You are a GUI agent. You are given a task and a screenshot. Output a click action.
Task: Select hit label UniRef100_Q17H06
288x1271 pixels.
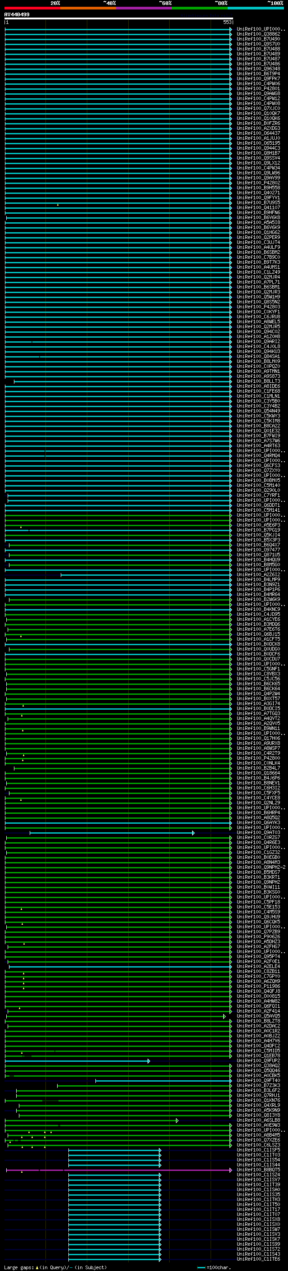click(x=258, y=738)
